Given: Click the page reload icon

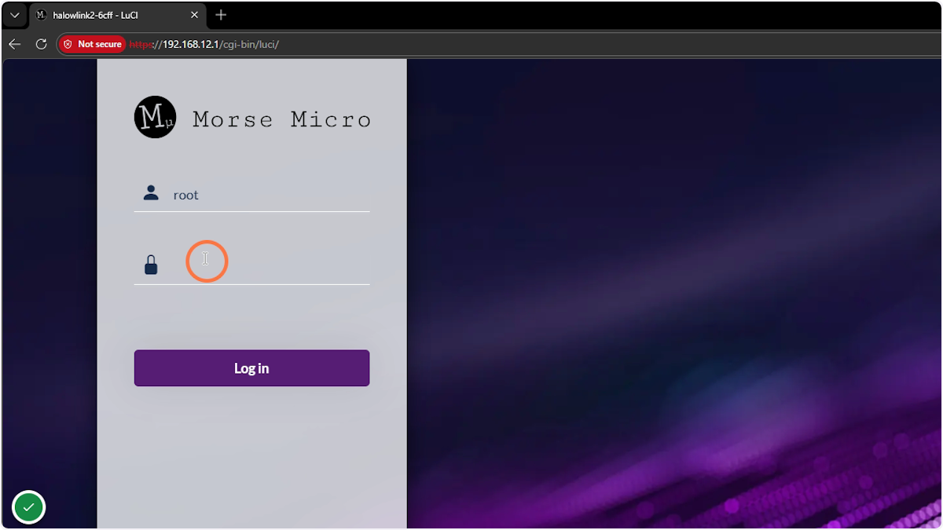Looking at the screenshot, I should point(41,44).
